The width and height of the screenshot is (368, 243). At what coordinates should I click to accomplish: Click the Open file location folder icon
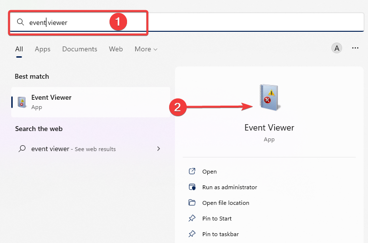pyautogui.click(x=192, y=202)
